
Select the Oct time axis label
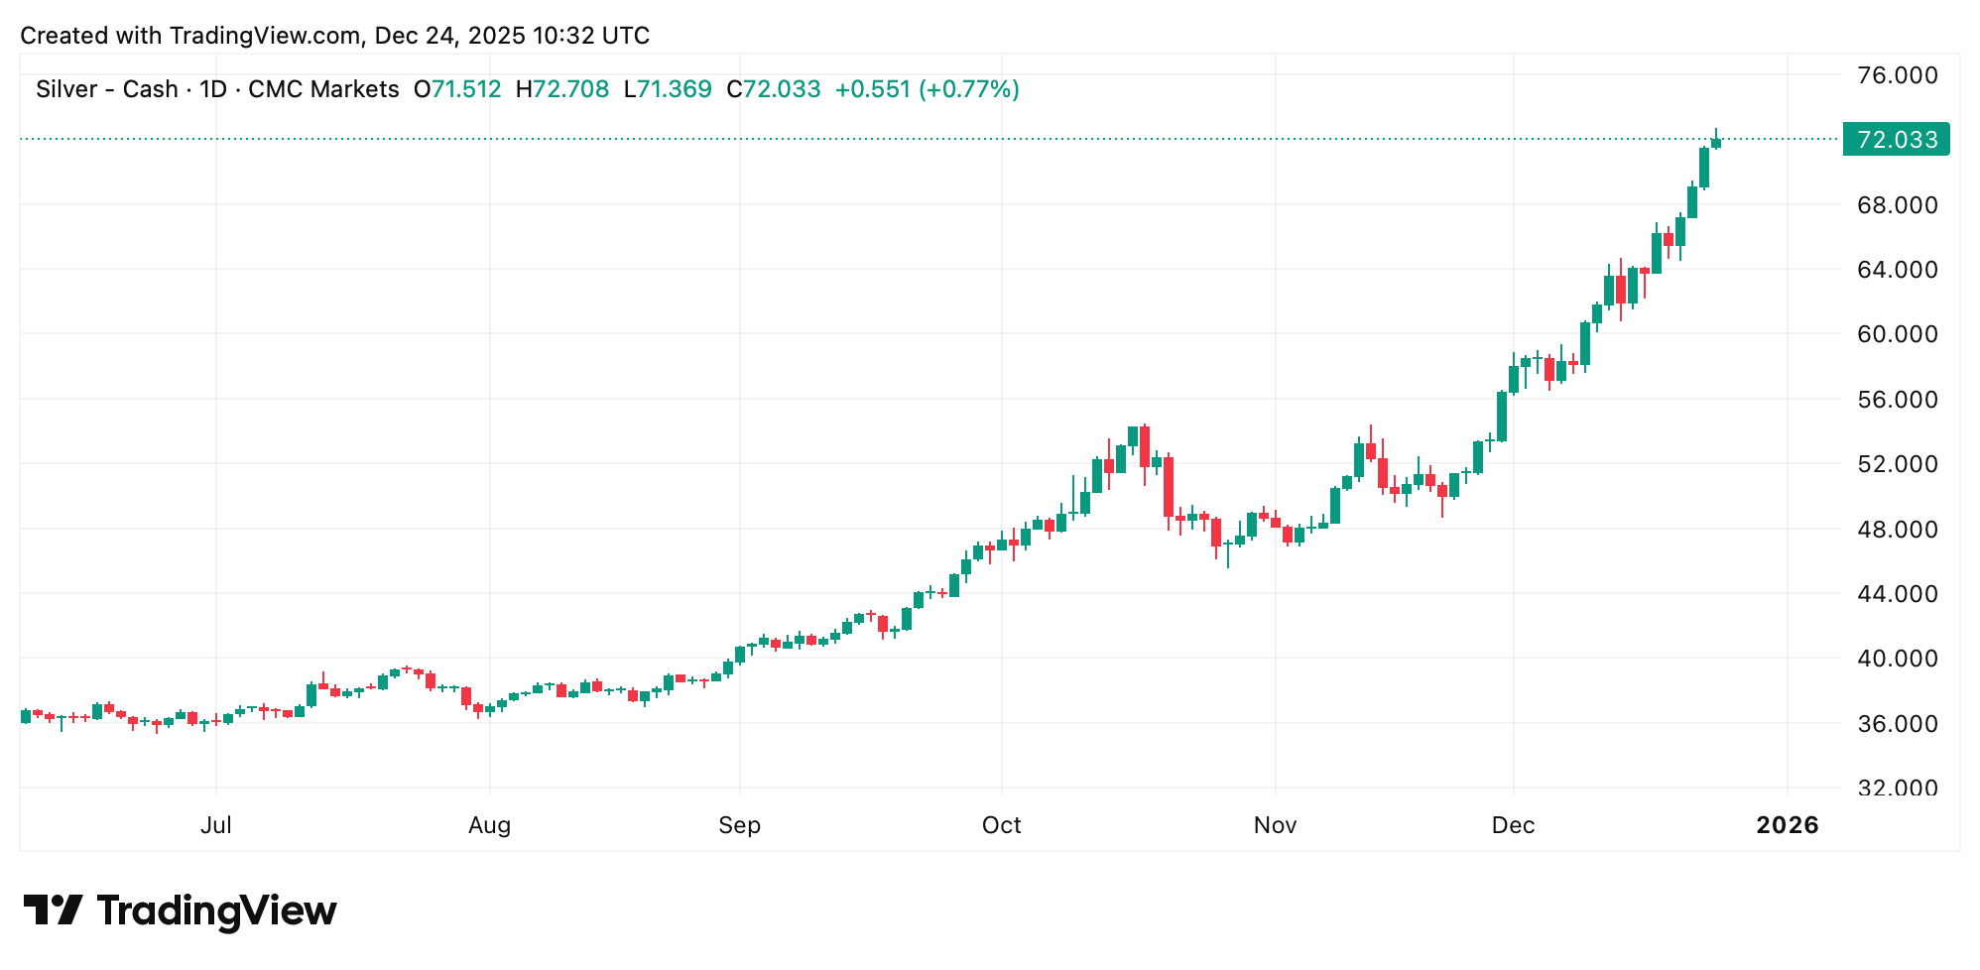[x=1002, y=825]
